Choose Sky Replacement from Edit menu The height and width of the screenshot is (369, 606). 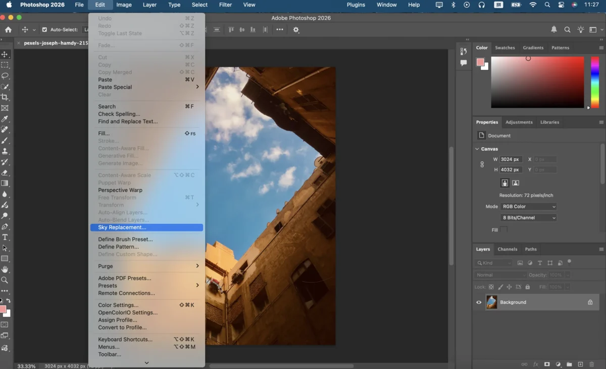[x=122, y=227]
